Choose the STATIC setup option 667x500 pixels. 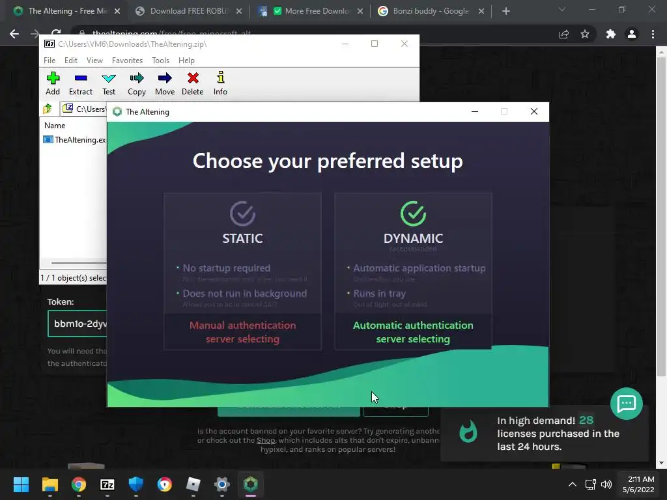coord(242,271)
